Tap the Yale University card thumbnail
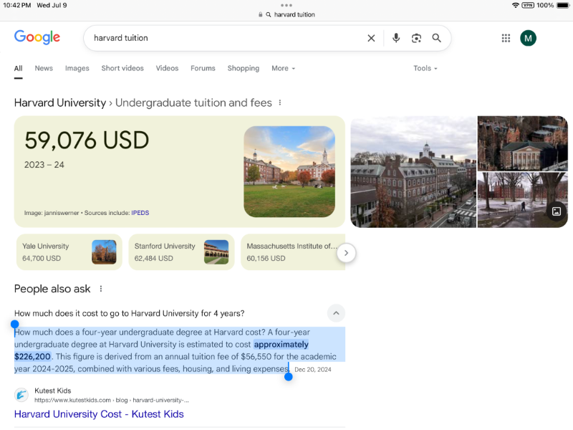The height and width of the screenshot is (430, 573). click(104, 252)
